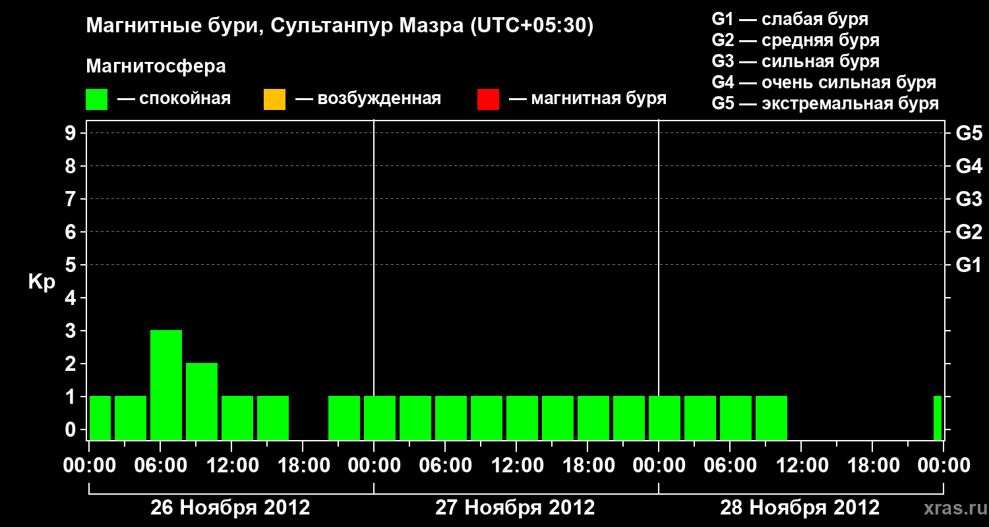Click the '26 Ноября 2012' date label

(x=230, y=508)
